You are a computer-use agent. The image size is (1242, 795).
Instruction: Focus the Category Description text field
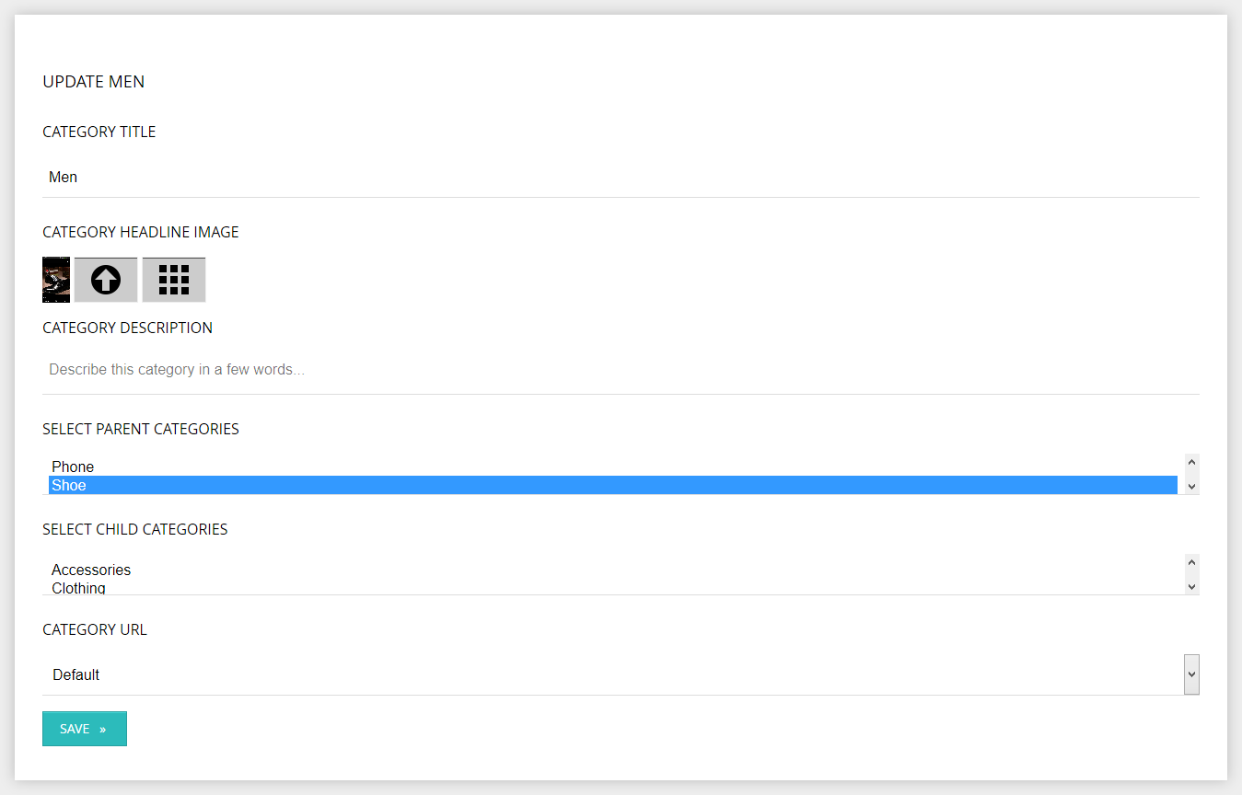[621, 370]
